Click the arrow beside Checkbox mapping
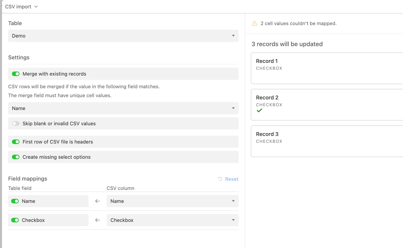403x248 pixels. (98, 220)
